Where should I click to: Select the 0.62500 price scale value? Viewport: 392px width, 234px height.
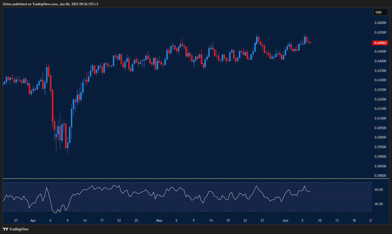380,90
